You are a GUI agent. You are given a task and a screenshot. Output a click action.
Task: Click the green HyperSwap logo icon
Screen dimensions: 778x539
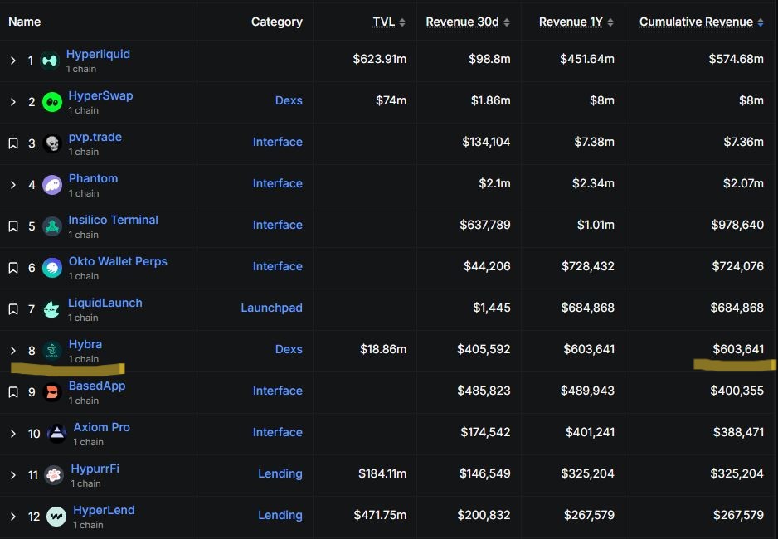pos(52,102)
